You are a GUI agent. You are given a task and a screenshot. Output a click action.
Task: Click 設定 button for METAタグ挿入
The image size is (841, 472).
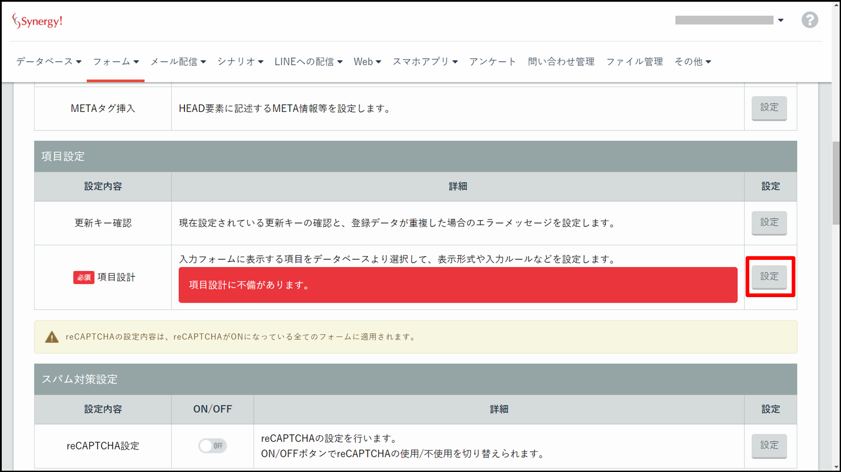pos(769,108)
